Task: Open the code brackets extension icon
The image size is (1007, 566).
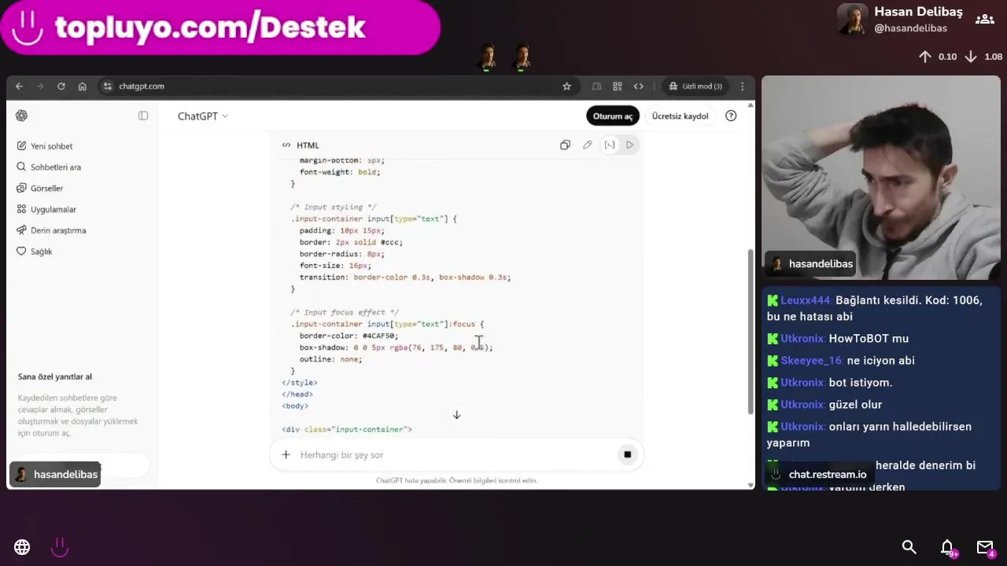Action: click(x=639, y=86)
